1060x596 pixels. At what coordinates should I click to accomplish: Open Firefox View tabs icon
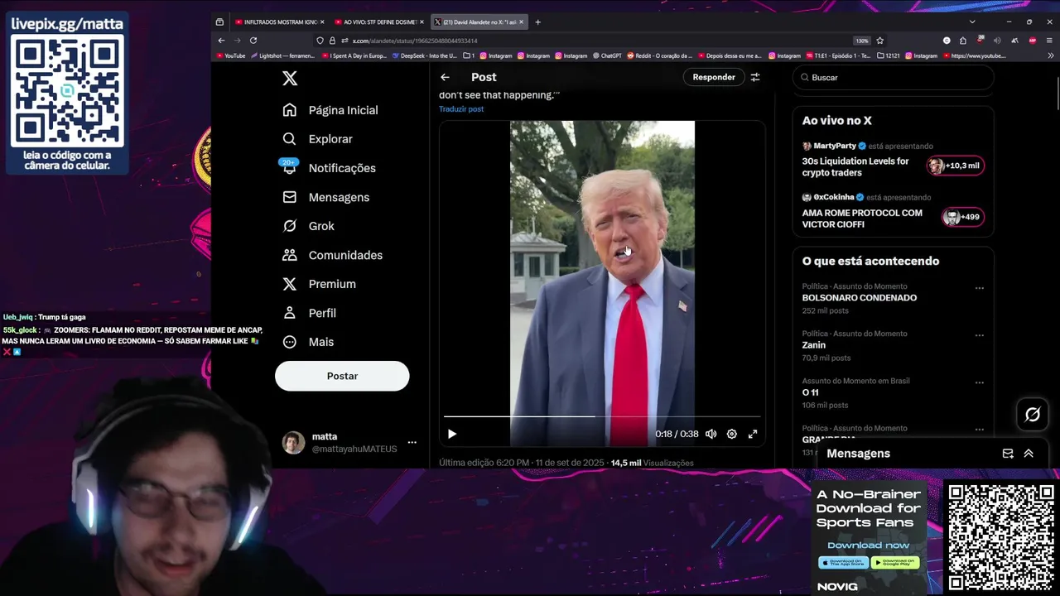pyautogui.click(x=219, y=22)
